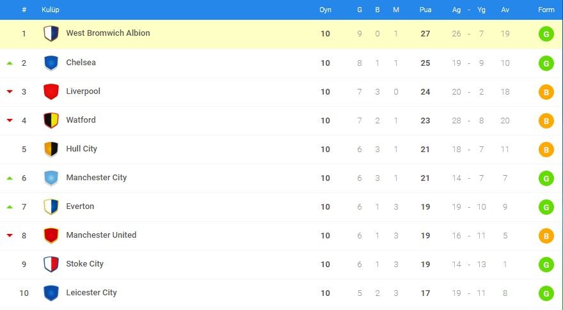Click Manchester City light blue badge
563x310 pixels.
click(x=51, y=178)
